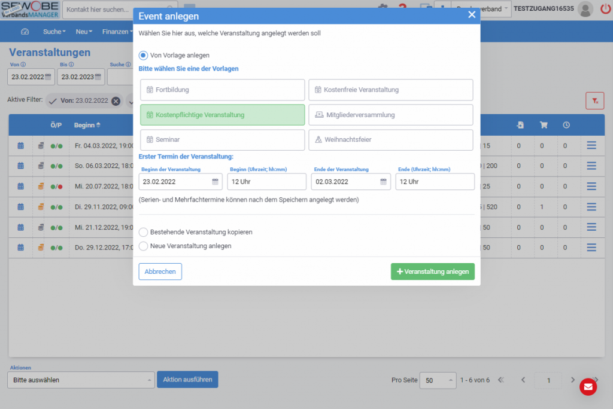
Task: Choose Neue Veranstaltung anlegen radio option
Action: pos(143,246)
